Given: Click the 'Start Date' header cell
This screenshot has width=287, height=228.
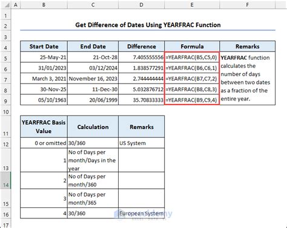Looking at the screenshot, I should [x=44, y=47].
